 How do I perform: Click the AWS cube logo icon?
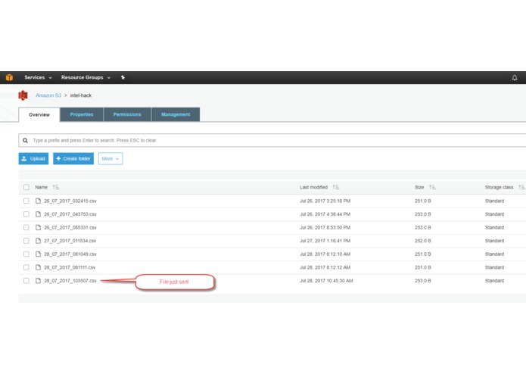pyautogui.click(x=9, y=77)
